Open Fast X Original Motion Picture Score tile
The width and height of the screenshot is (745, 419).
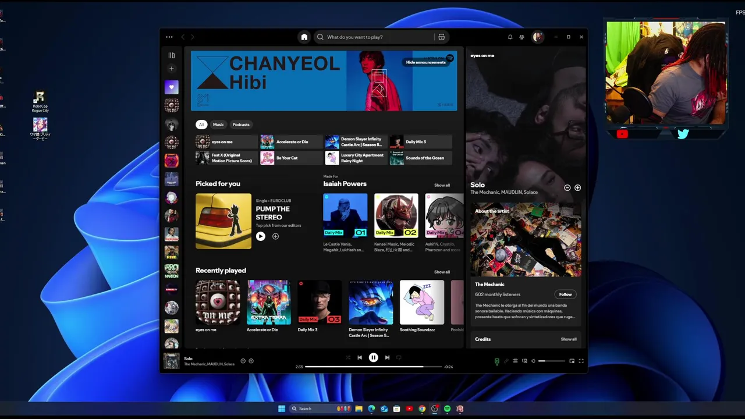[226, 158]
